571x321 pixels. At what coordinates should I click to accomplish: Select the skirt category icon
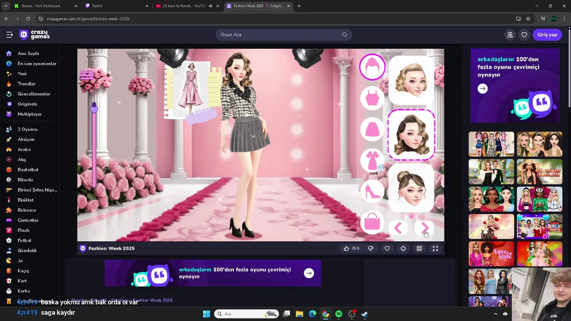point(372,129)
